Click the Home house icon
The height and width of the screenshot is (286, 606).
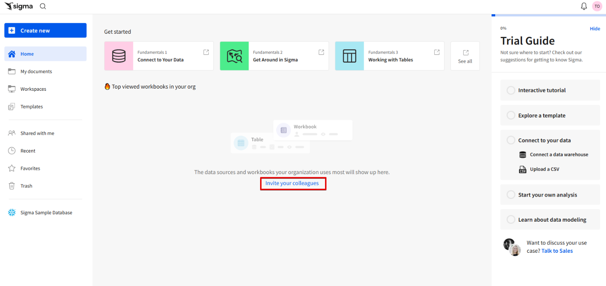coord(12,54)
